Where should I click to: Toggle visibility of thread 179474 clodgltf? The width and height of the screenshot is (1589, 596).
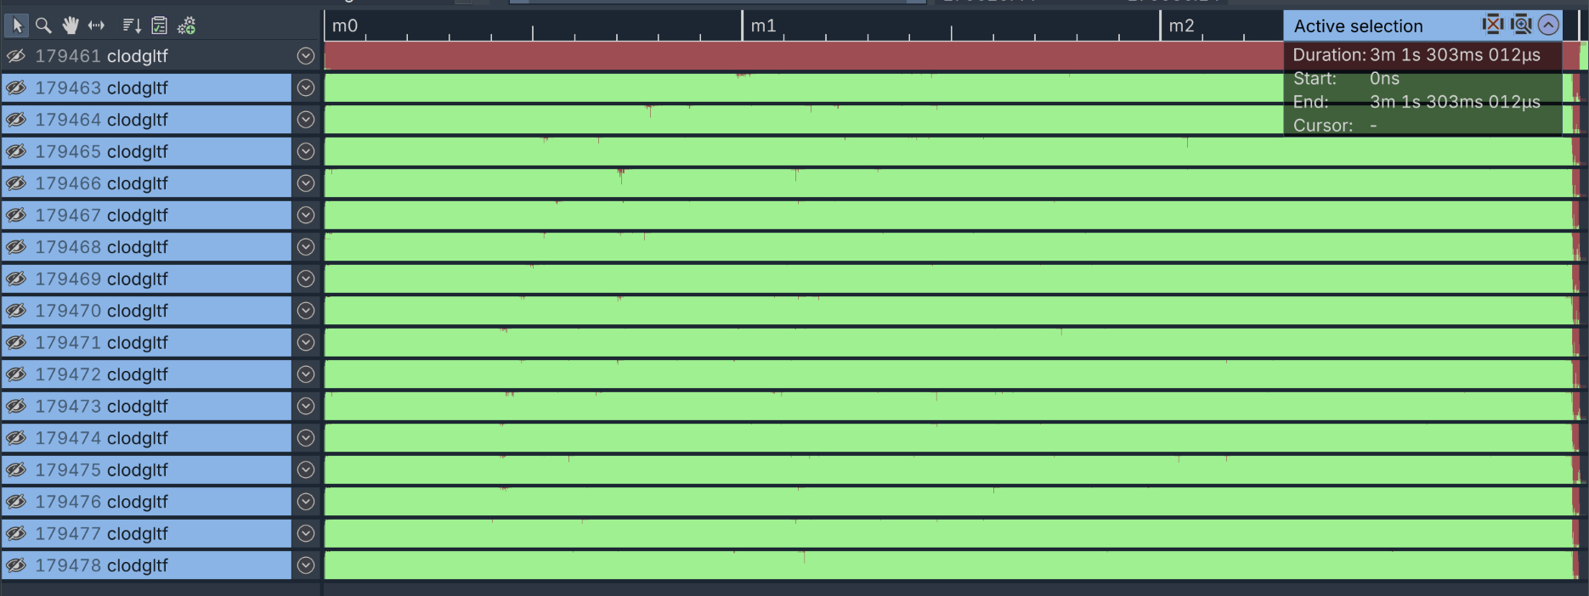click(x=16, y=438)
